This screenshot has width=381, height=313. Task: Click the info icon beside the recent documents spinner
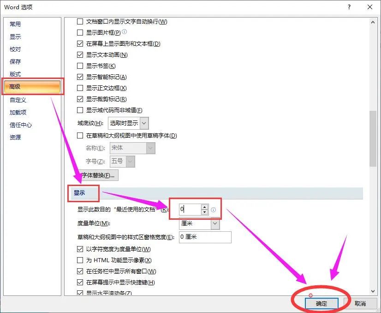pos(213,209)
